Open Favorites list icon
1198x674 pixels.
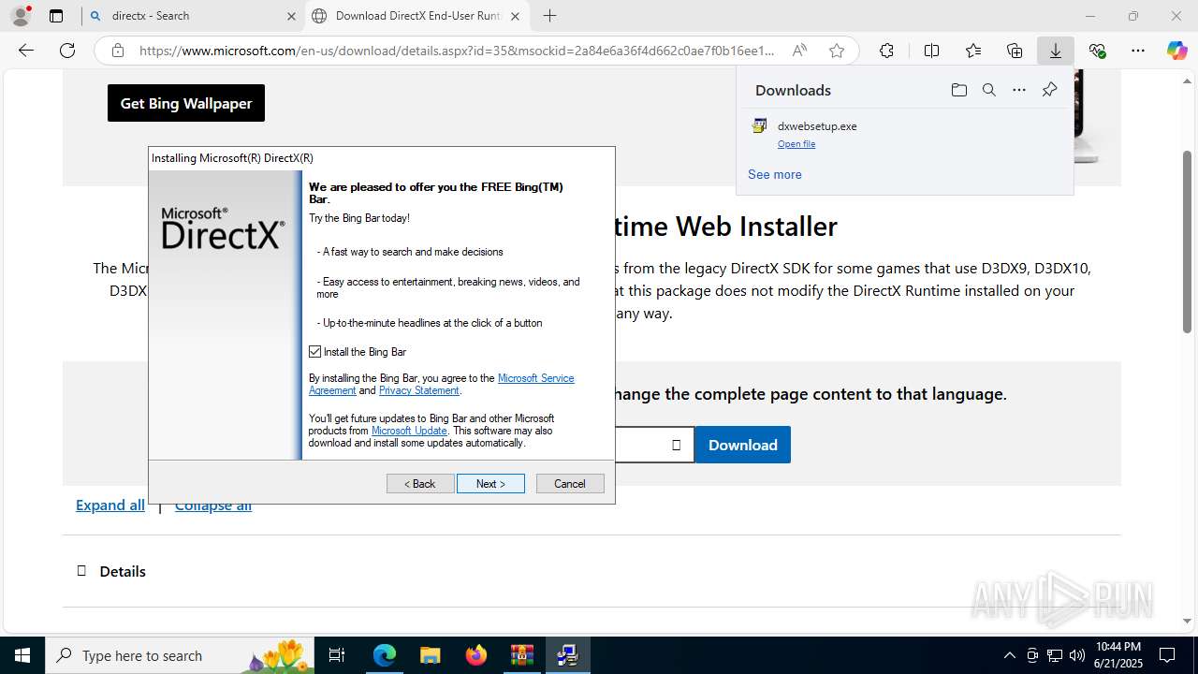tap(973, 51)
